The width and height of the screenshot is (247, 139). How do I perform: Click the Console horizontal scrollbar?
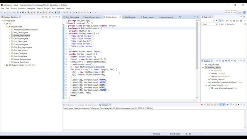pos(153,130)
